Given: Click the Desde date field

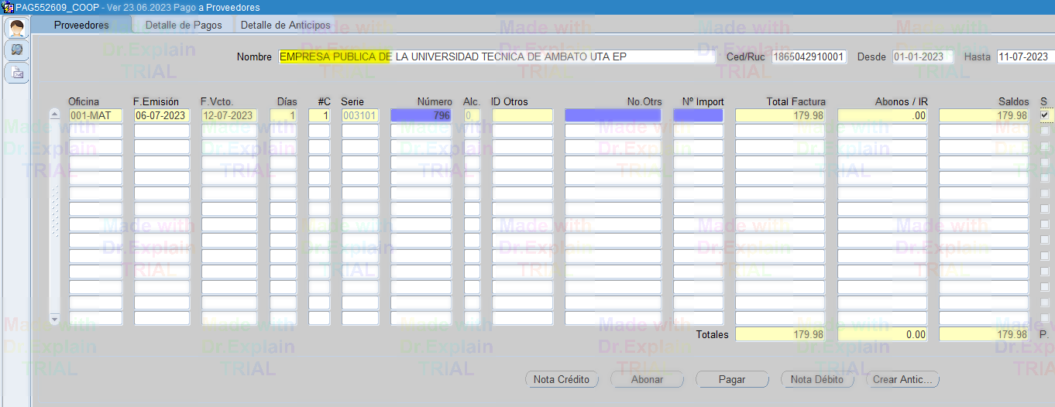Looking at the screenshot, I should [922, 57].
